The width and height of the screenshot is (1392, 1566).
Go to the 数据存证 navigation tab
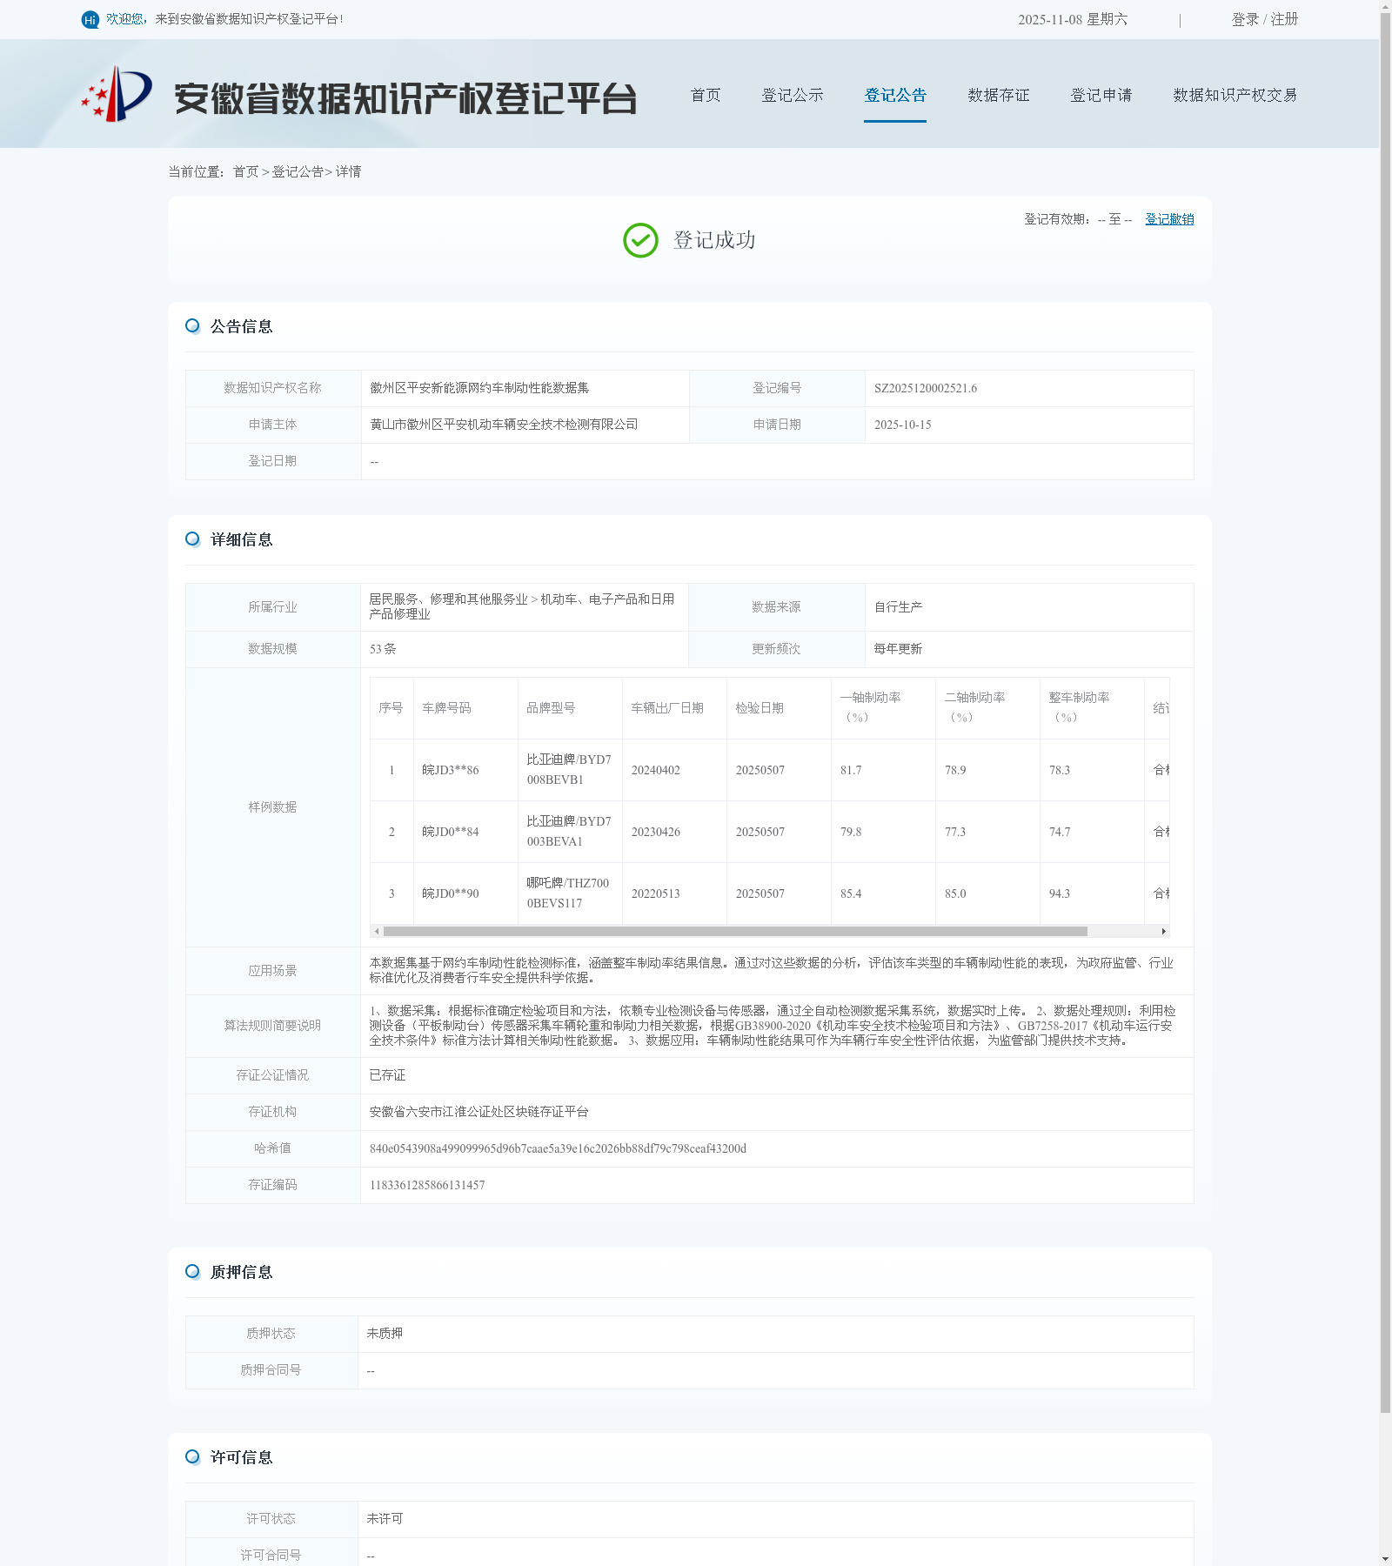[x=999, y=95]
